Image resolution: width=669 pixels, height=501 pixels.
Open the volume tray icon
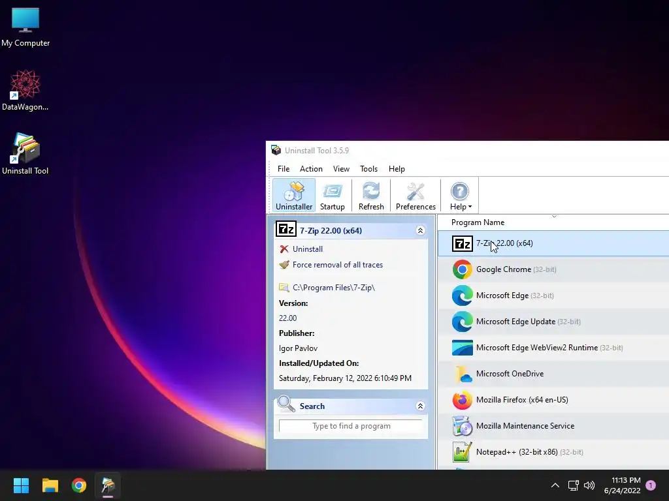coord(589,485)
